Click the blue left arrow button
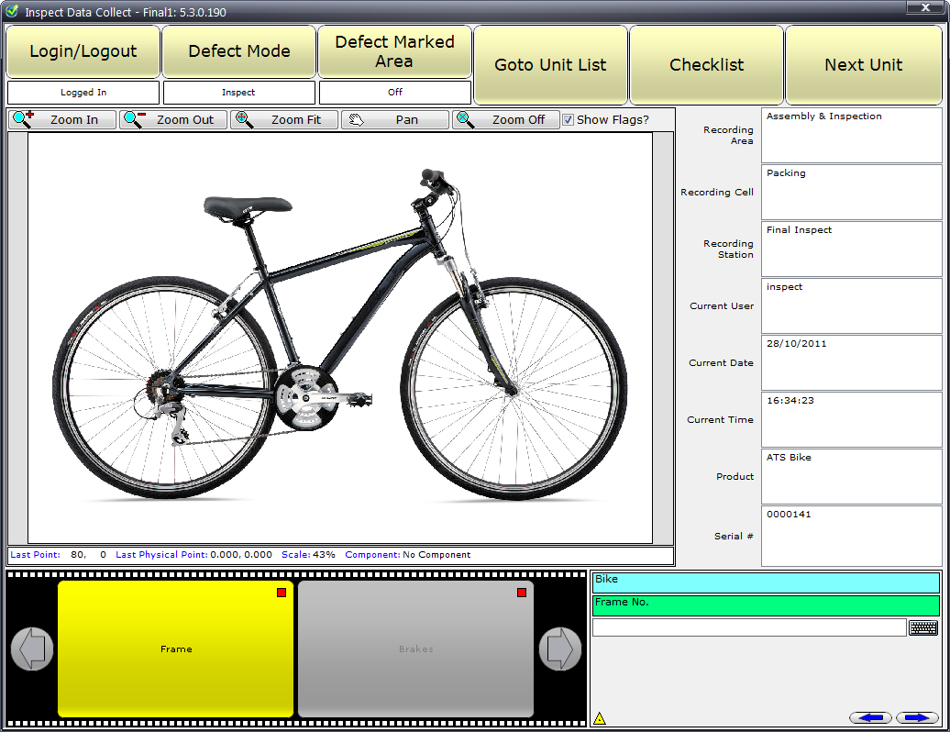This screenshot has height=732, width=950. pos(870,717)
